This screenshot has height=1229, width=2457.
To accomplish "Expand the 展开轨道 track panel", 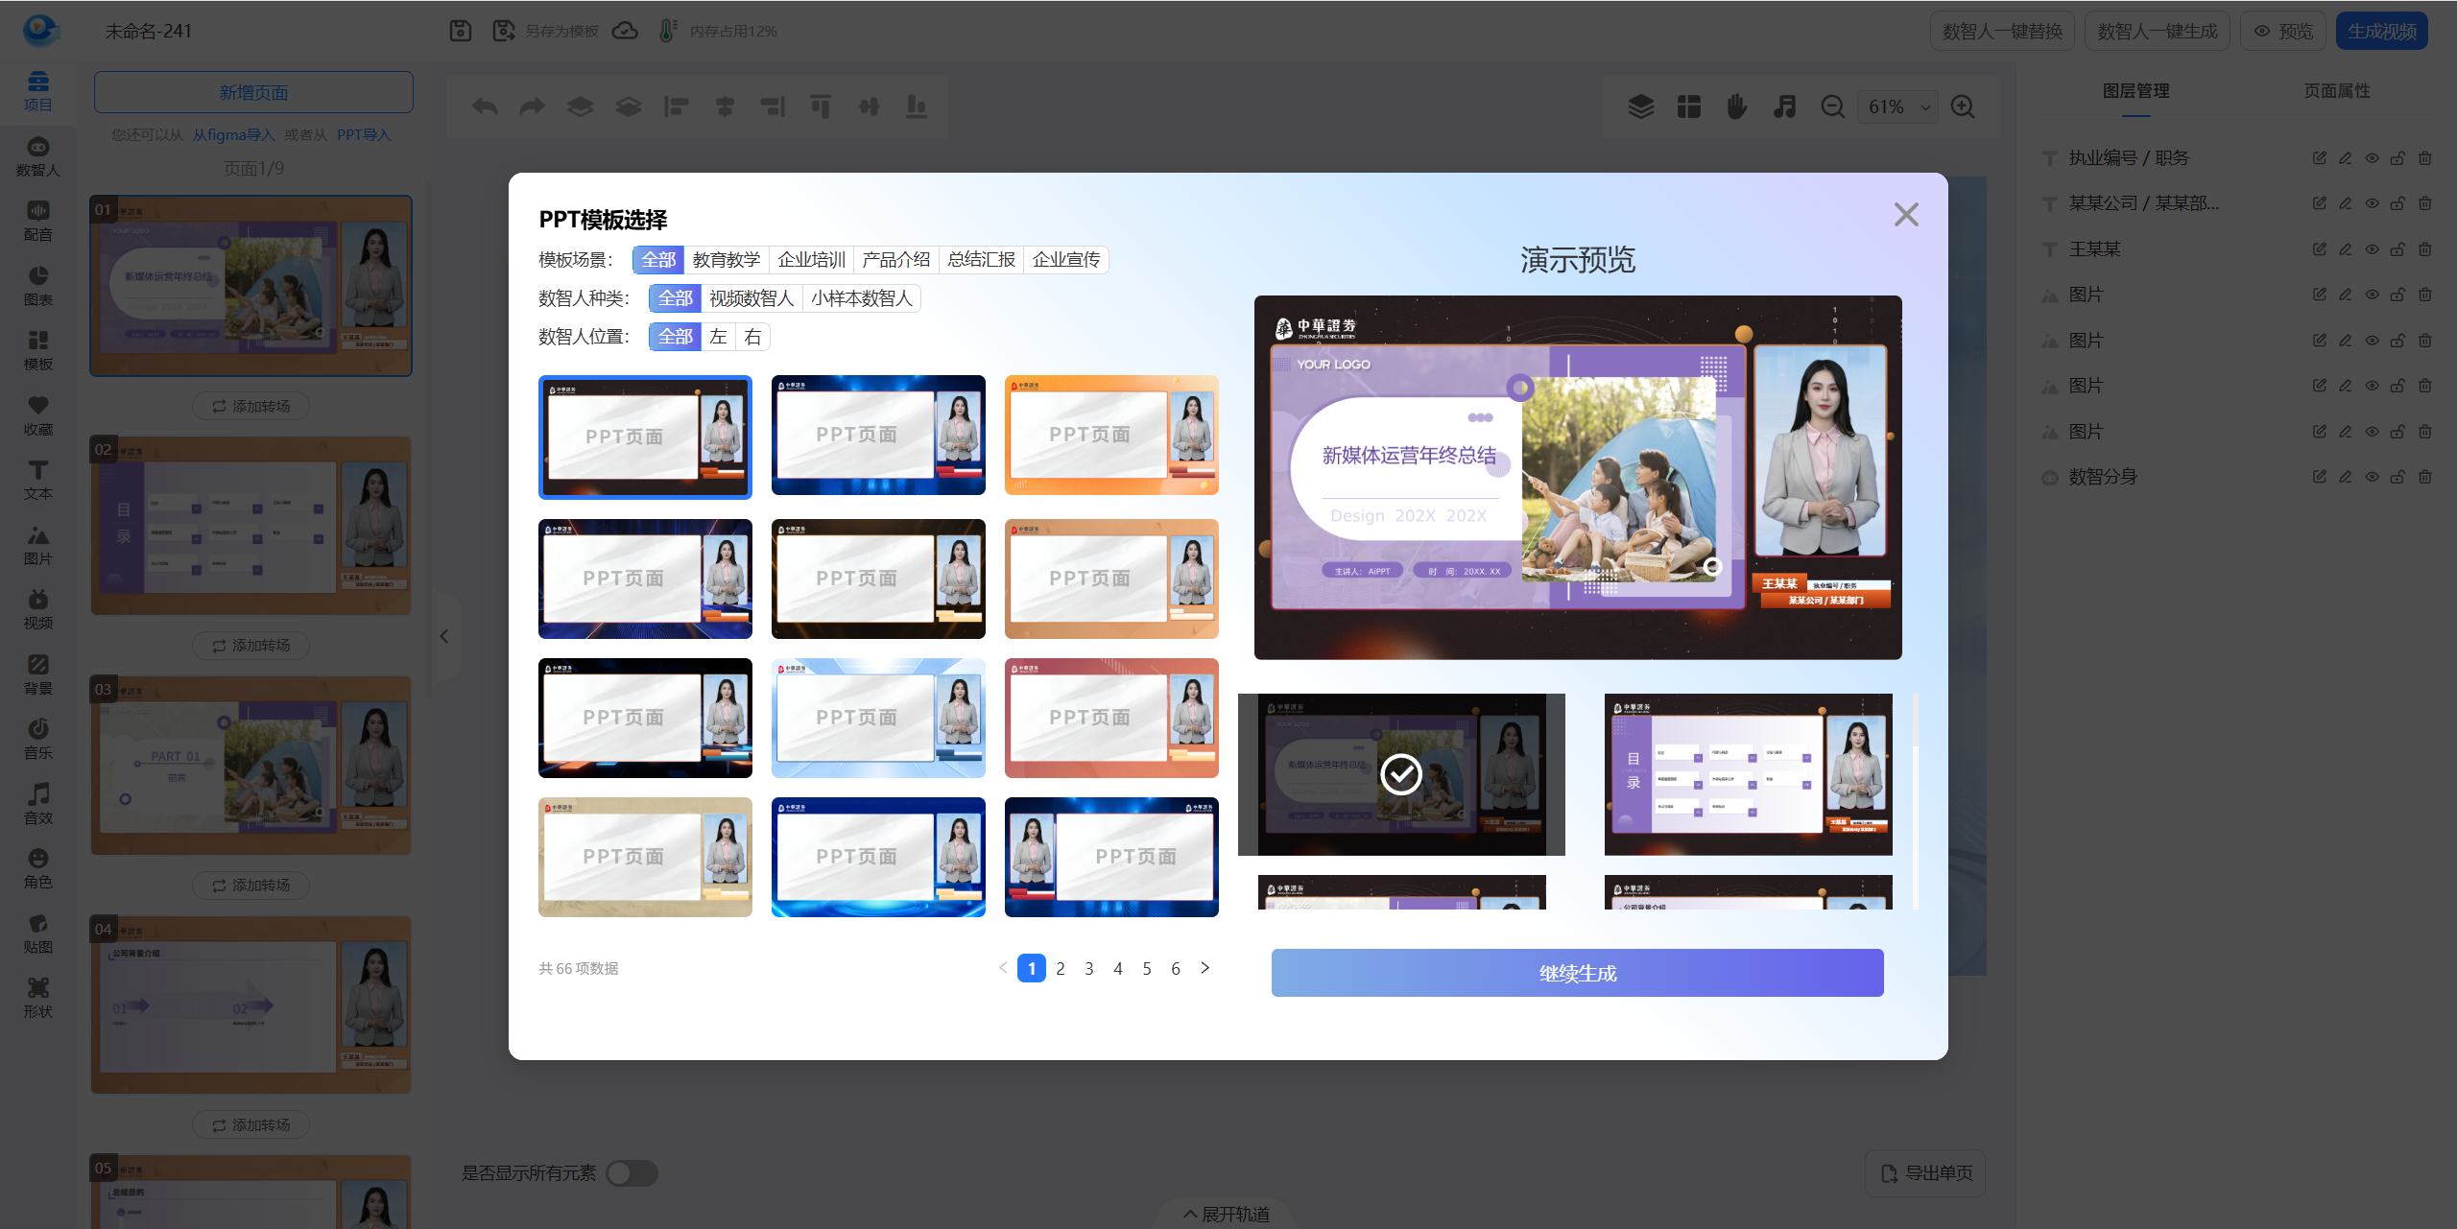I will click(1227, 1214).
